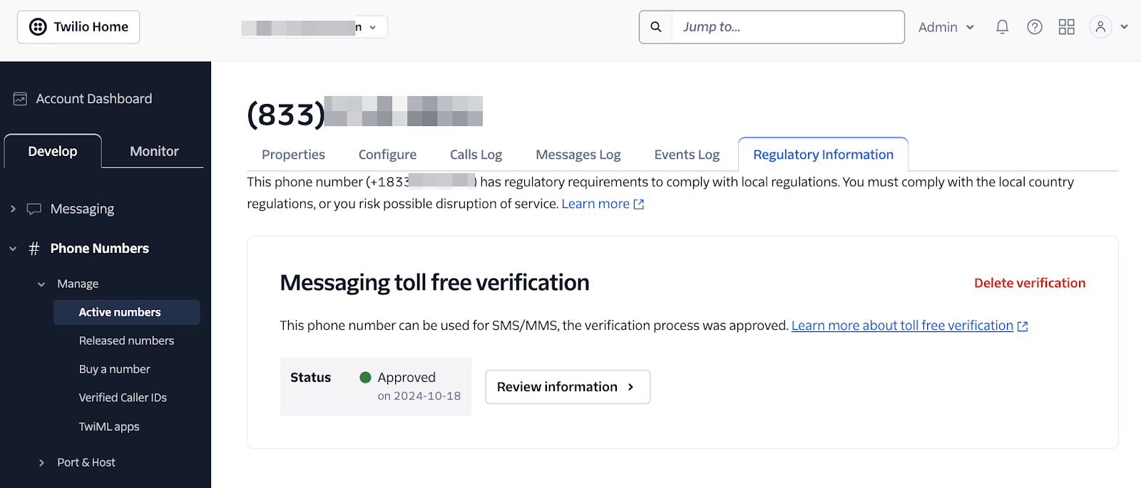Open Active numbers page

127,312
